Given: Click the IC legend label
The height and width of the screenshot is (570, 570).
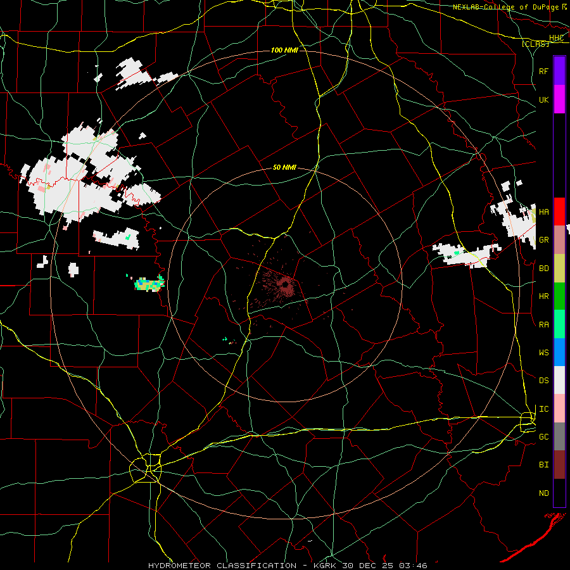Looking at the screenshot, I should 543,409.
